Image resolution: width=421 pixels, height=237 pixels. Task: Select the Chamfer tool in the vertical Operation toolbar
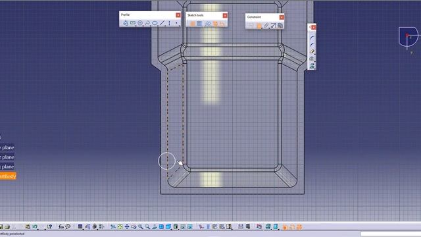pyautogui.click(x=312, y=45)
